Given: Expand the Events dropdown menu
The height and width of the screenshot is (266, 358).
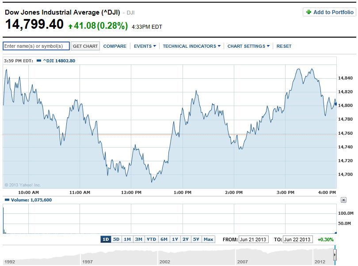Looking at the screenshot, I should pyautogui.click(x=145, y=46).
